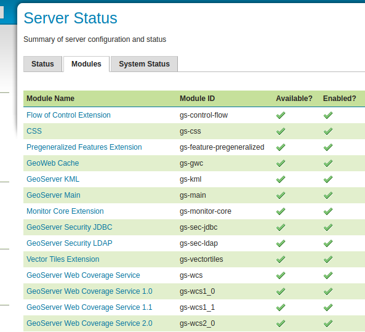
Task: Open the CSS module link
Action: 34,131
